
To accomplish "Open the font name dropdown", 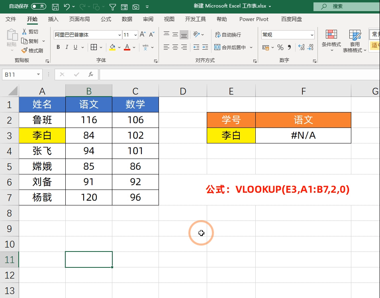I will pyautogui.click(x=118, y=35).
